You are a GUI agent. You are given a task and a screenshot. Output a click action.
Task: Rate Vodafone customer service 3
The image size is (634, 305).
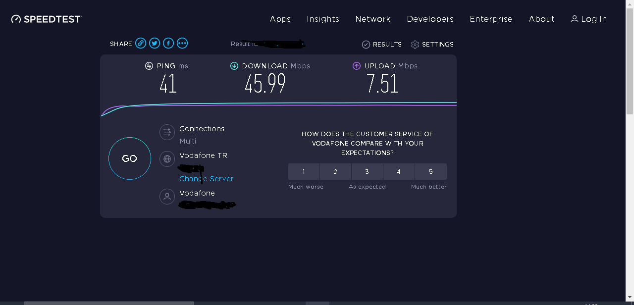(367, 171)
